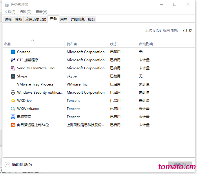
Task: Click the 上次 BIOS 所用时间 label
Action: pyautogui.click(x=162, y=30)
